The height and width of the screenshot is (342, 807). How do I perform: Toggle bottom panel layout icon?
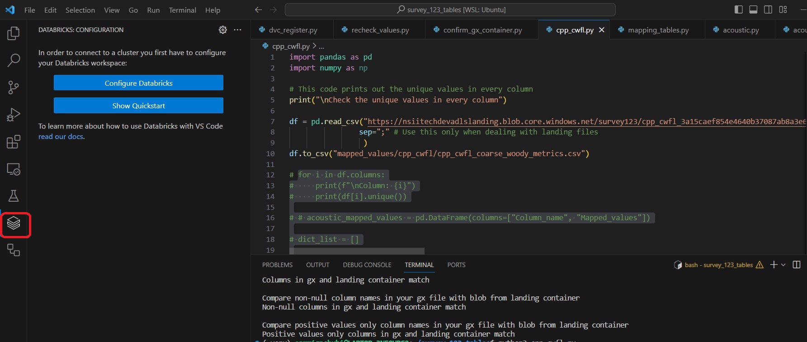point(753,9)
